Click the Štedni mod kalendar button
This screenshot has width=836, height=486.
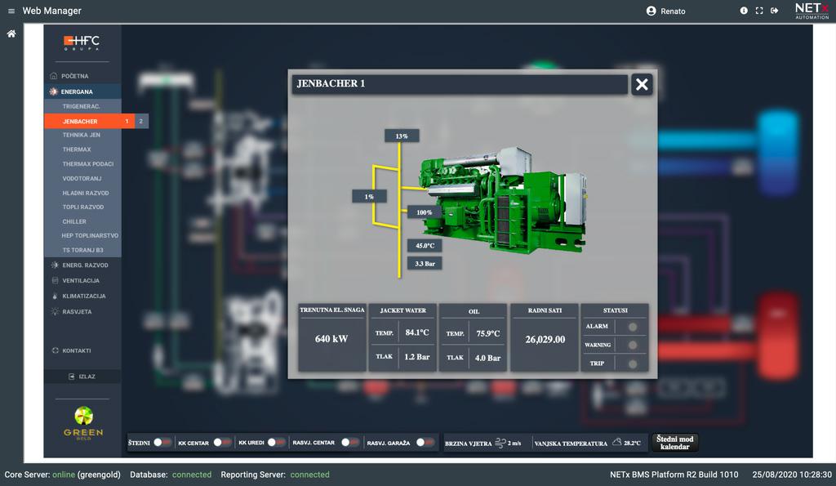pos(674,443)
